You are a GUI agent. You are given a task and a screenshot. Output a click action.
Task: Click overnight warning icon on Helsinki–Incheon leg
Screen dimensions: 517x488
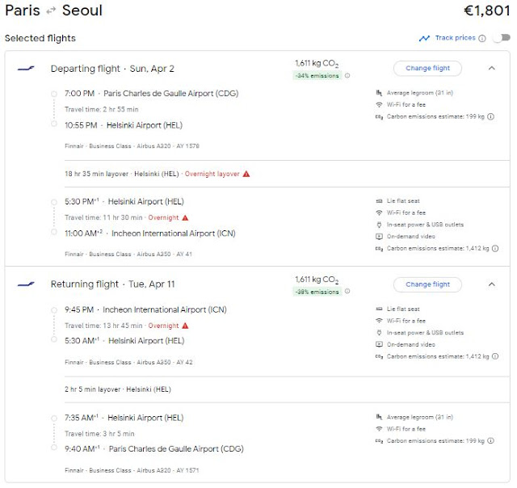coord(185,217)
